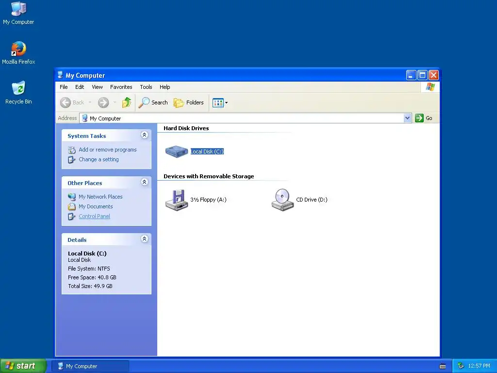This screenshot has height=373, width=497.
Task: Click the 12:57 PM clock
Action: pos(479,366)
